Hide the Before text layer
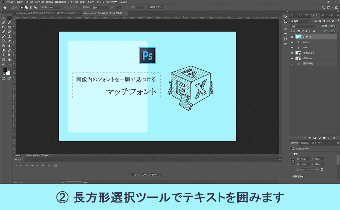This screenshot has width=340, height=210. coord(292,42)
